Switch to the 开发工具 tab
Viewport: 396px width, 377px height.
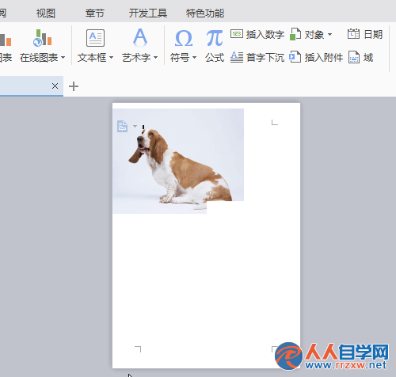(148, 13)
